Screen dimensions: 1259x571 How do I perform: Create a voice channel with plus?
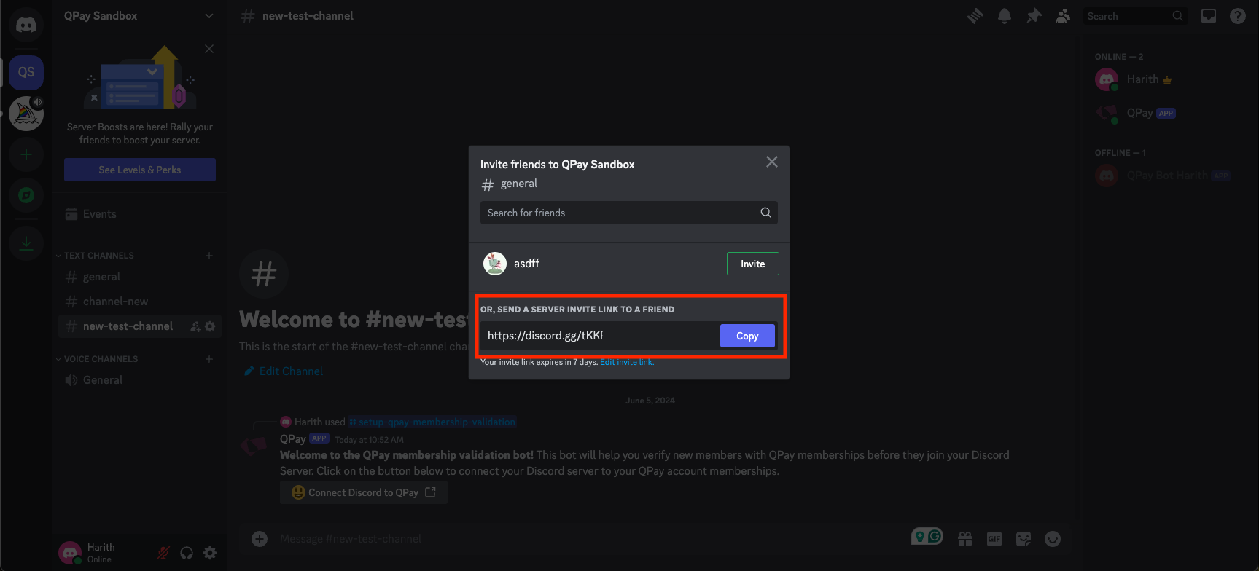pos(209,359)
